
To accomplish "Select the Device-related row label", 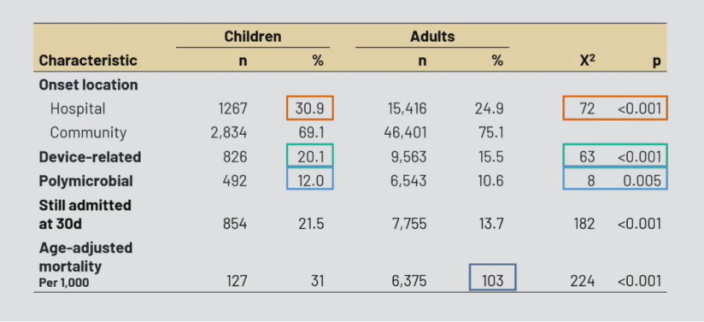I will coord(89,157).
